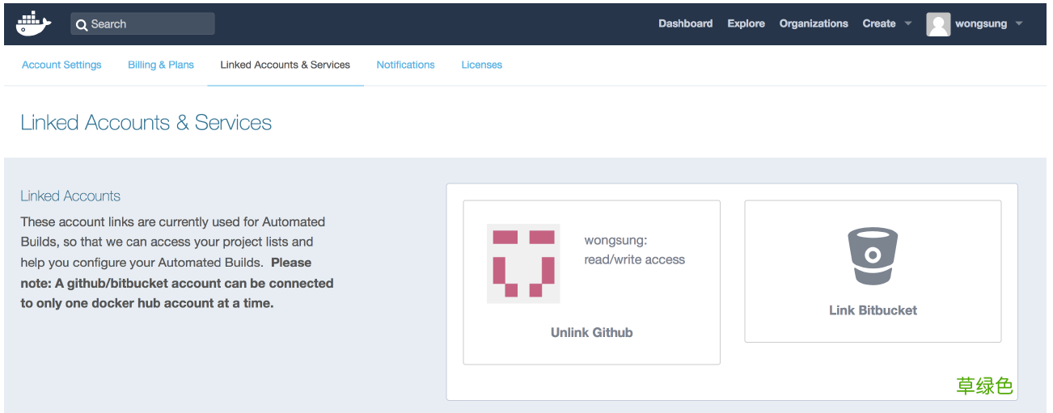Open Explore in top navigation

pos(746,23)
